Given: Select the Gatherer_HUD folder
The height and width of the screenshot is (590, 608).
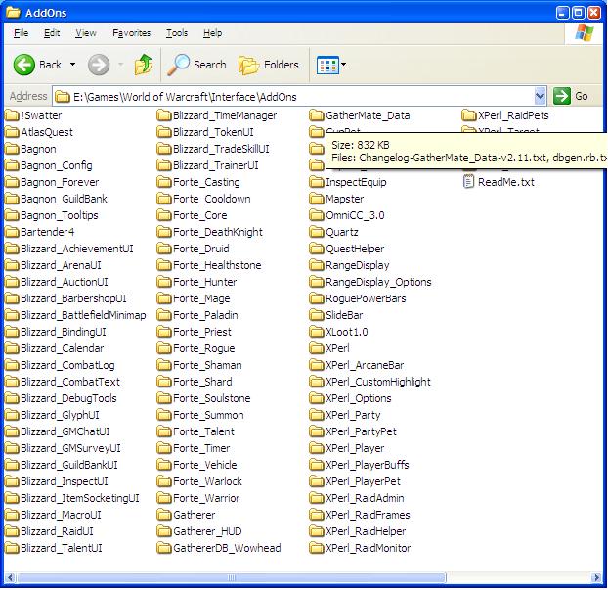Looking at the screenshot, I should tap(206, 531).
